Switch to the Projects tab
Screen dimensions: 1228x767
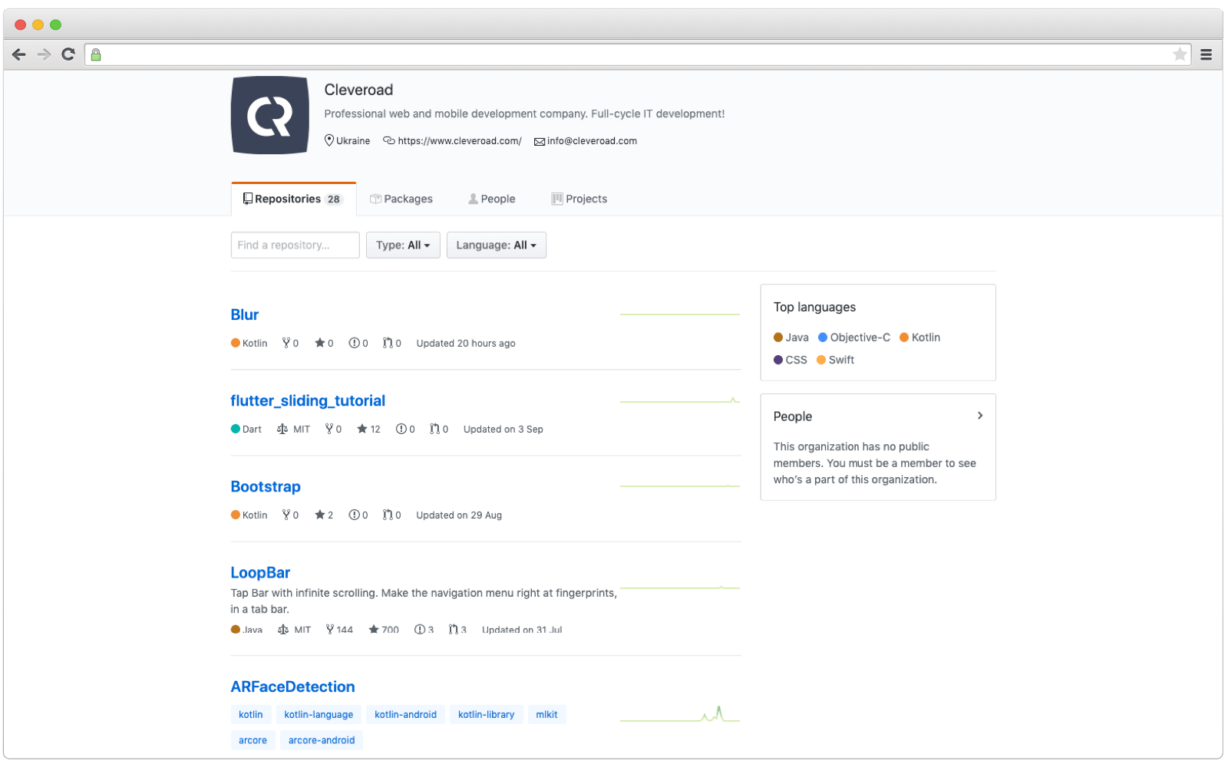(x=579, y=199)
